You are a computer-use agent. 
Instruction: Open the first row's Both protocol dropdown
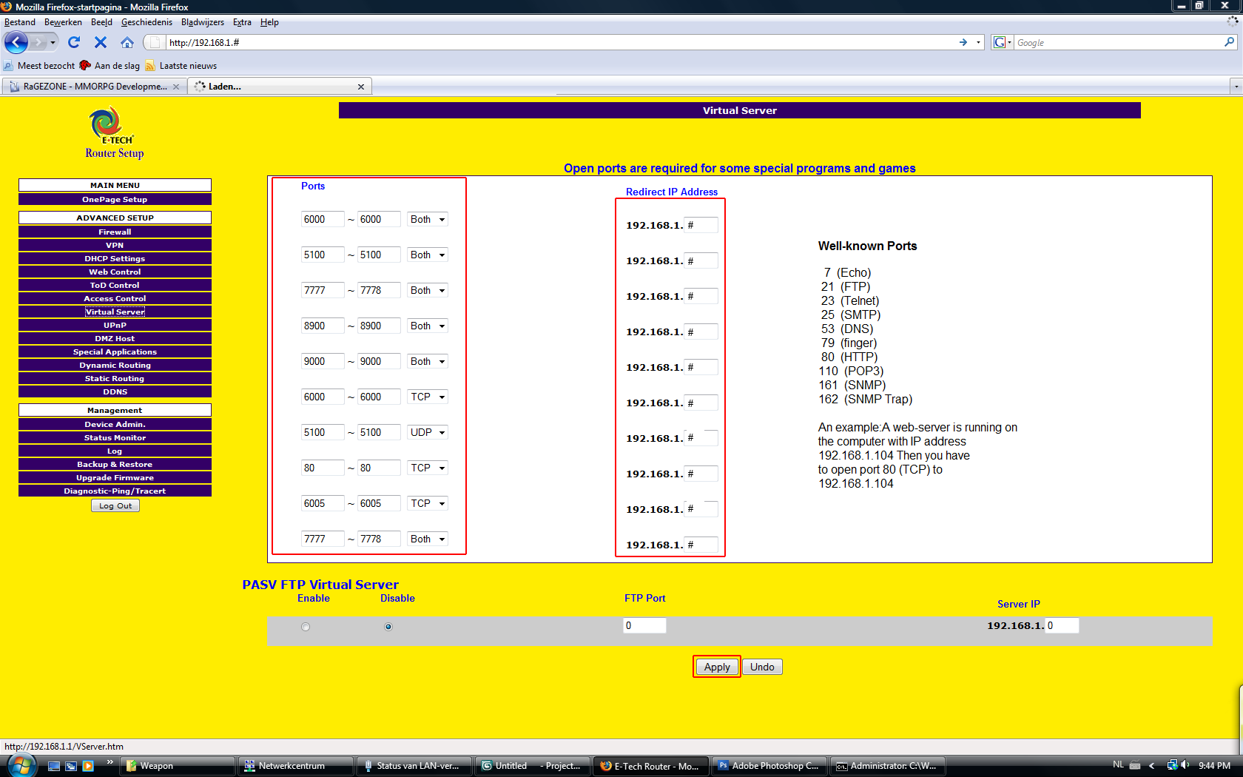428,220
